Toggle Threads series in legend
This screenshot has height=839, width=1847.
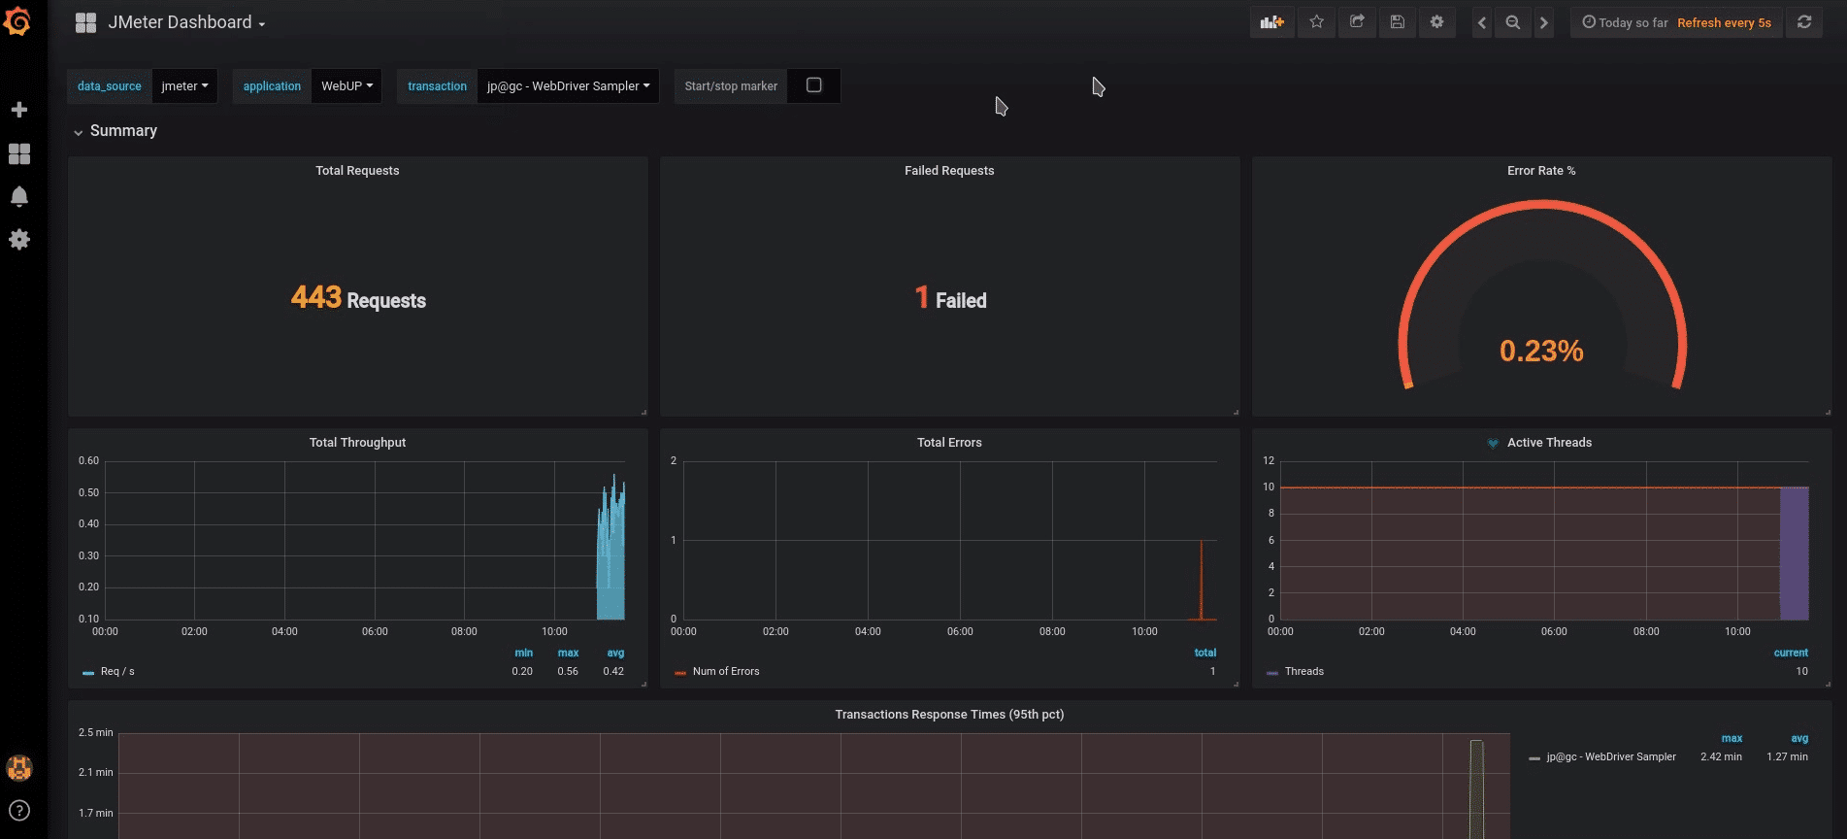1303,671
